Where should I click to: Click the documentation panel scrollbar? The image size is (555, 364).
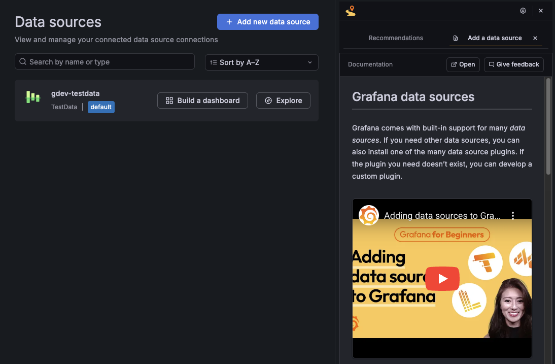548,127
